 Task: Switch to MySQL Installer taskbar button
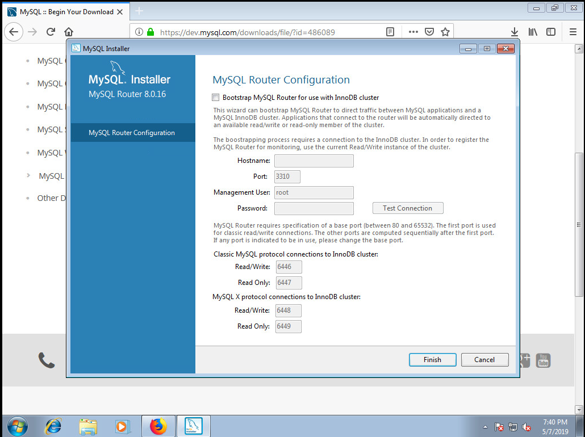tap(193, 426)
